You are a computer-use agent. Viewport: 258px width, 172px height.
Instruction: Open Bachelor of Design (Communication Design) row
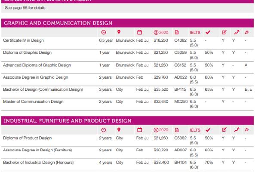coord(37,90)
